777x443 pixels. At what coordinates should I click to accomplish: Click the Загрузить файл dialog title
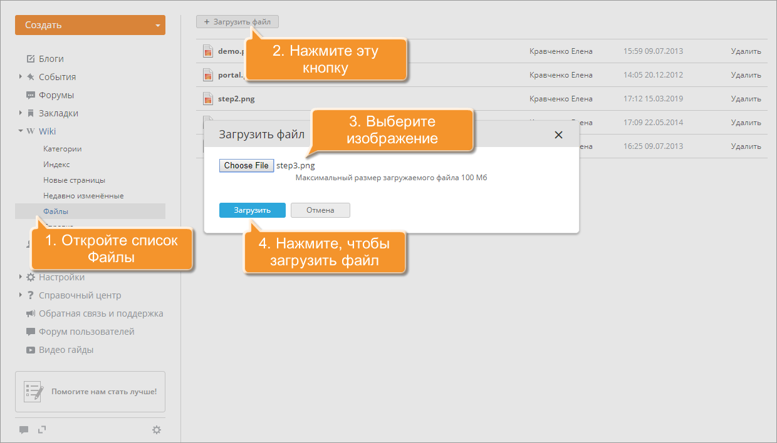coord(261,135)
